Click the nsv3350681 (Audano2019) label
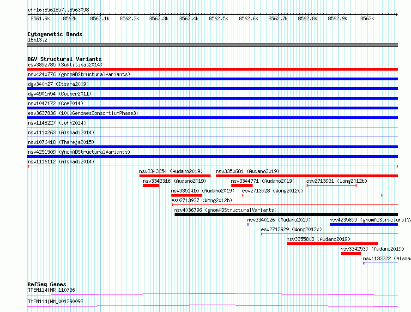 (248, 171)
